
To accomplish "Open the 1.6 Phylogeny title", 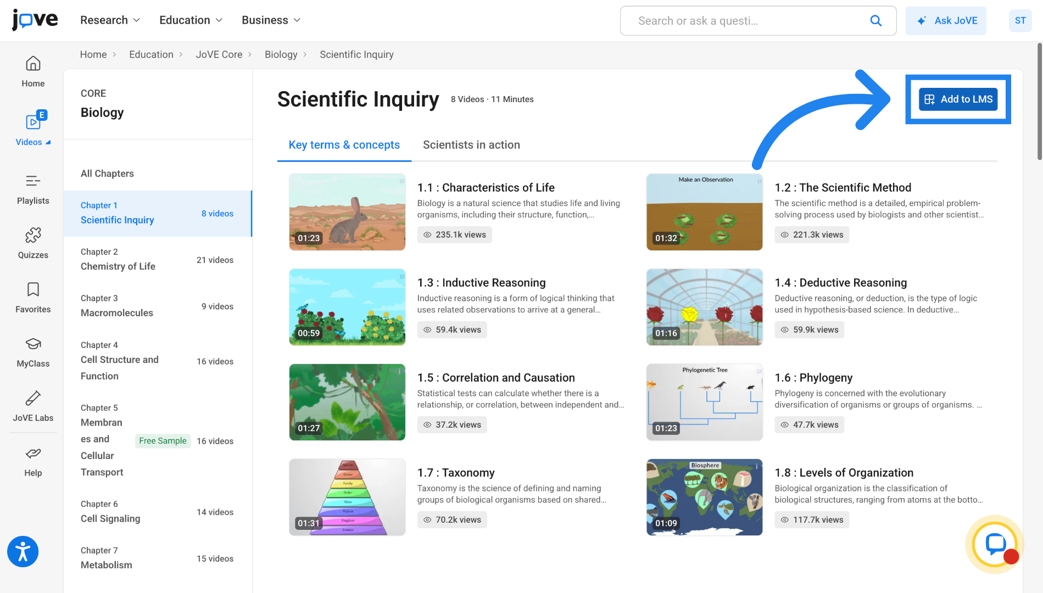I will click(813, 378).
